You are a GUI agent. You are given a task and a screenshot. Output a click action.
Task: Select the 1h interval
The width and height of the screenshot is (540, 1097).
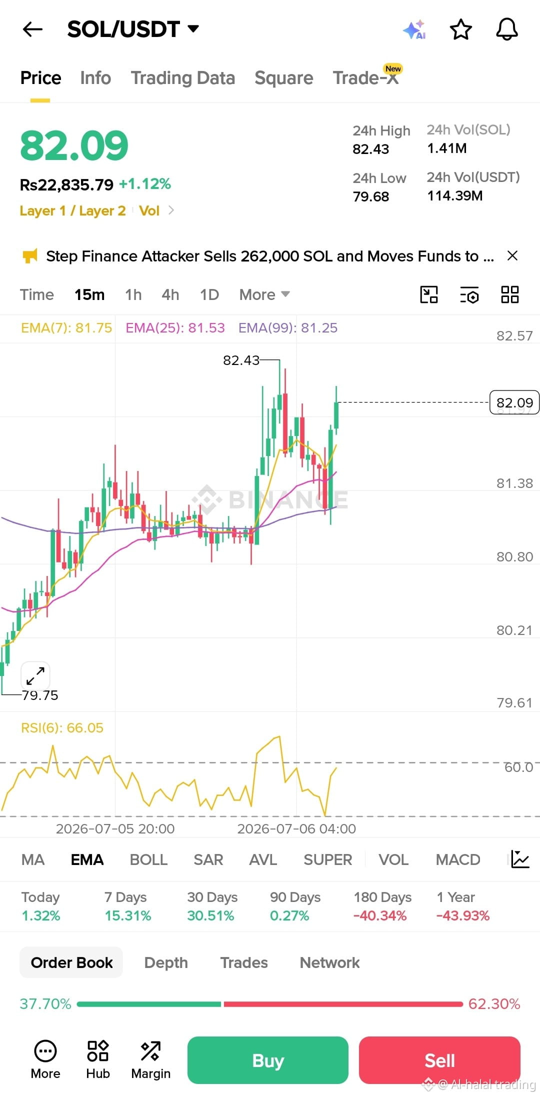[x=133, y=294]
